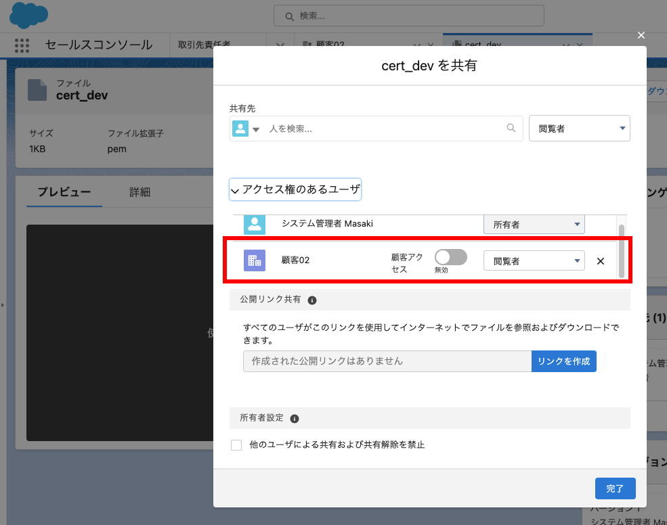Check 他のユーザによる共有および共有解除を禁止 checkbox
Image resolution: width=667 pixels, height=525 pixels.
236,445
